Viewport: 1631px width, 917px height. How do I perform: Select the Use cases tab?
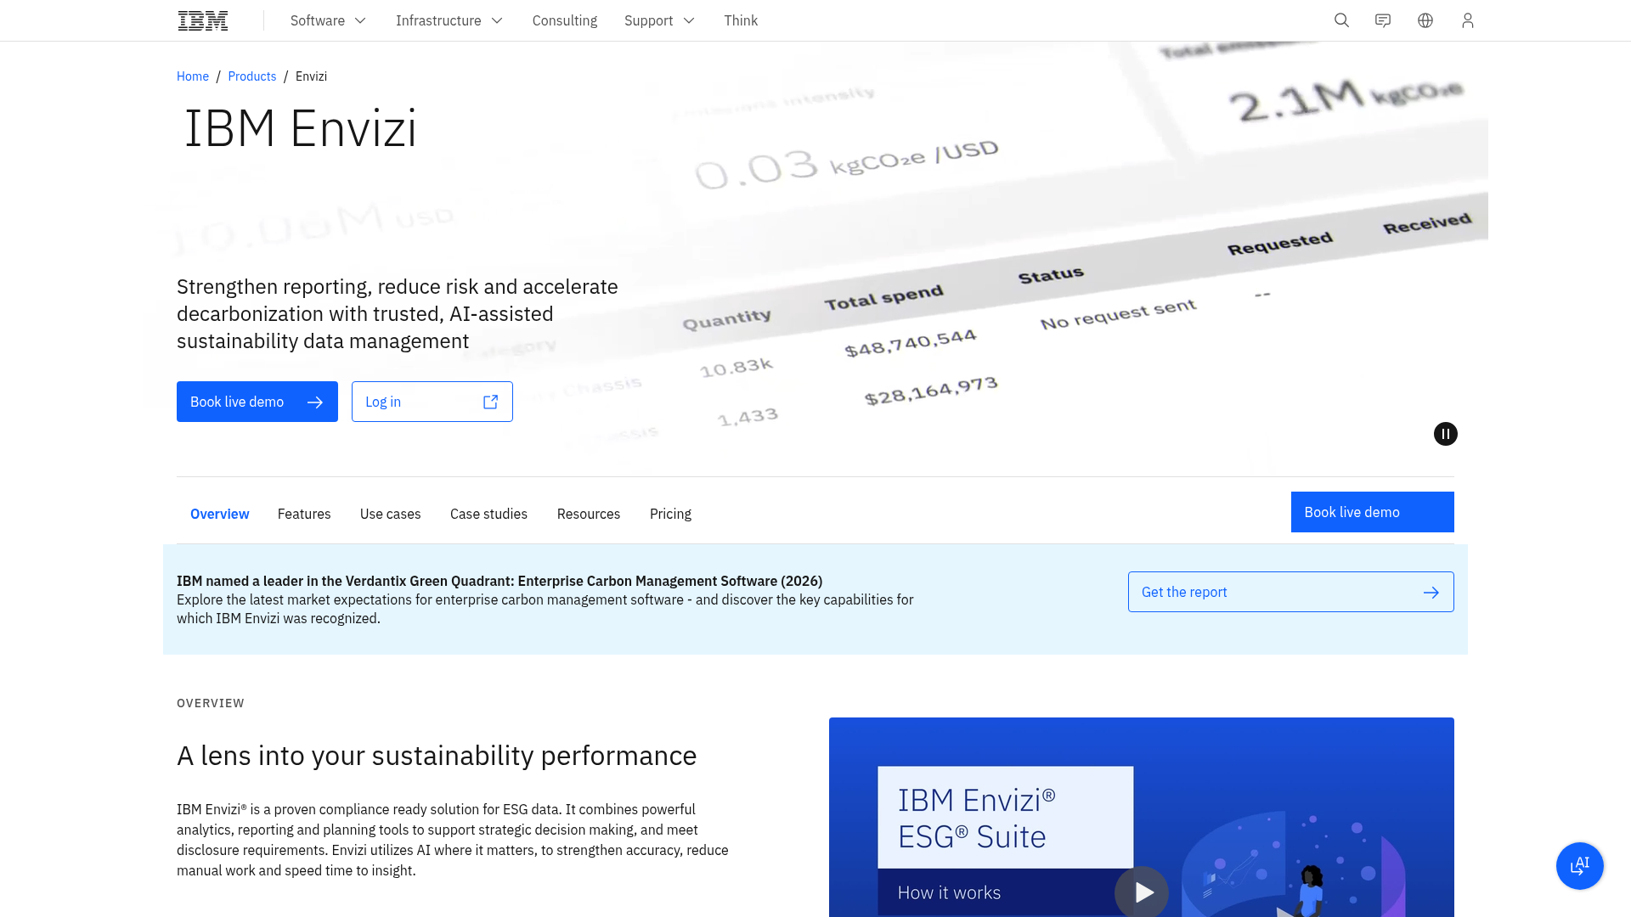(x=391, y=514)
